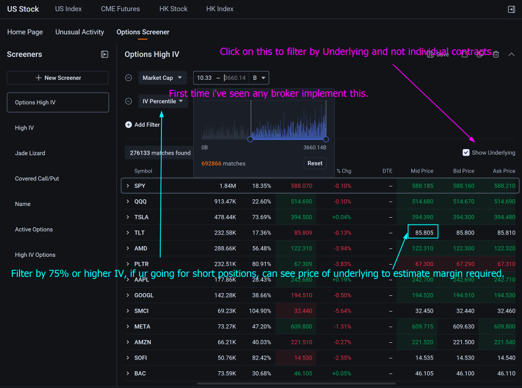Remove the IV Percentile filter
The height and width of the screenshot is (388, 522).
(x=128, y=101)
